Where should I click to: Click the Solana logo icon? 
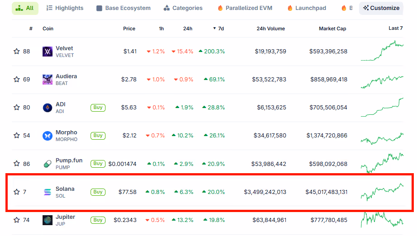pos(48,192)
